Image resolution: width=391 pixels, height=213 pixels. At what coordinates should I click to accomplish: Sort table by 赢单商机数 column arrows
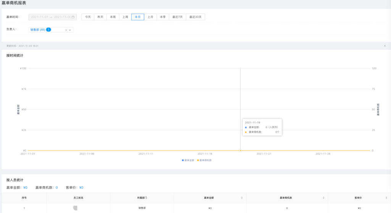click(x=323, y=198)
